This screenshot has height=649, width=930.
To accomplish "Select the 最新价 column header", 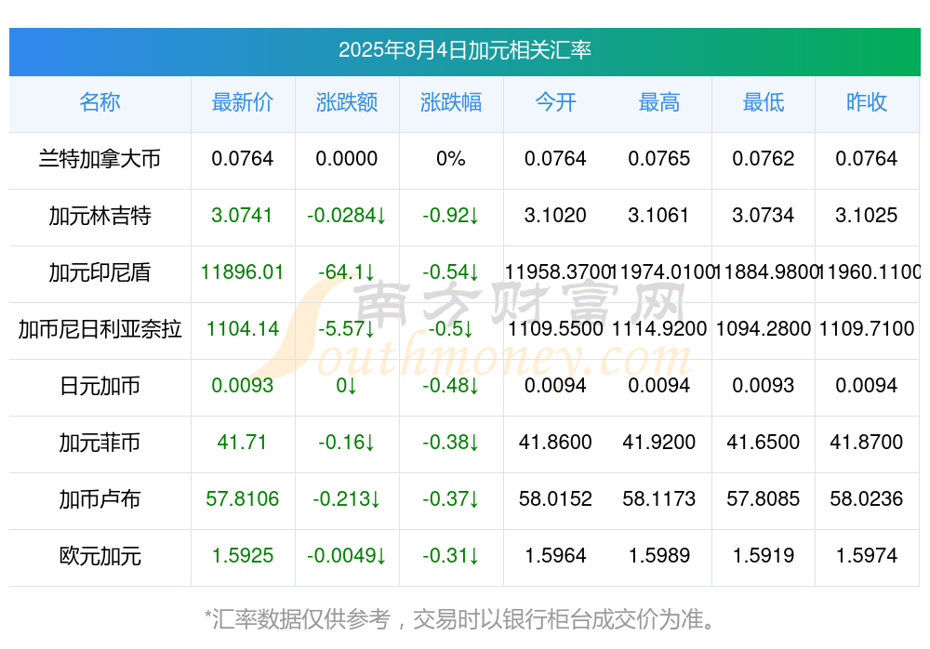I will [x=243, y=102].
